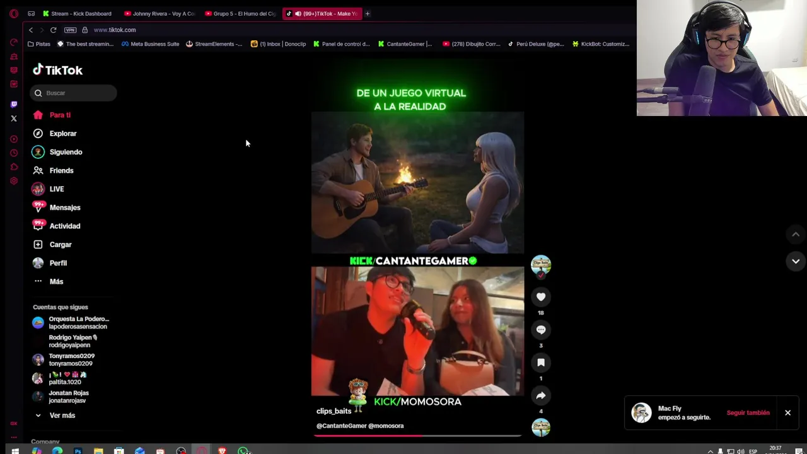Like the video with heart icon
This screenshot has width=807, height=454.
pyautogui.click(x=541, y=297)
